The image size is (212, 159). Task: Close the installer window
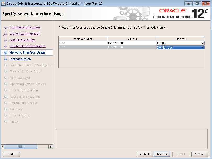[x=206, y=3]
